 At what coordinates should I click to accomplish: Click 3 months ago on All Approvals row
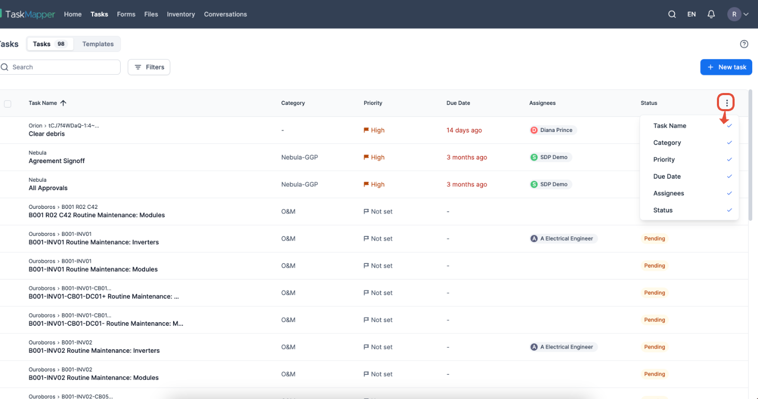click(x=466, y=184)
